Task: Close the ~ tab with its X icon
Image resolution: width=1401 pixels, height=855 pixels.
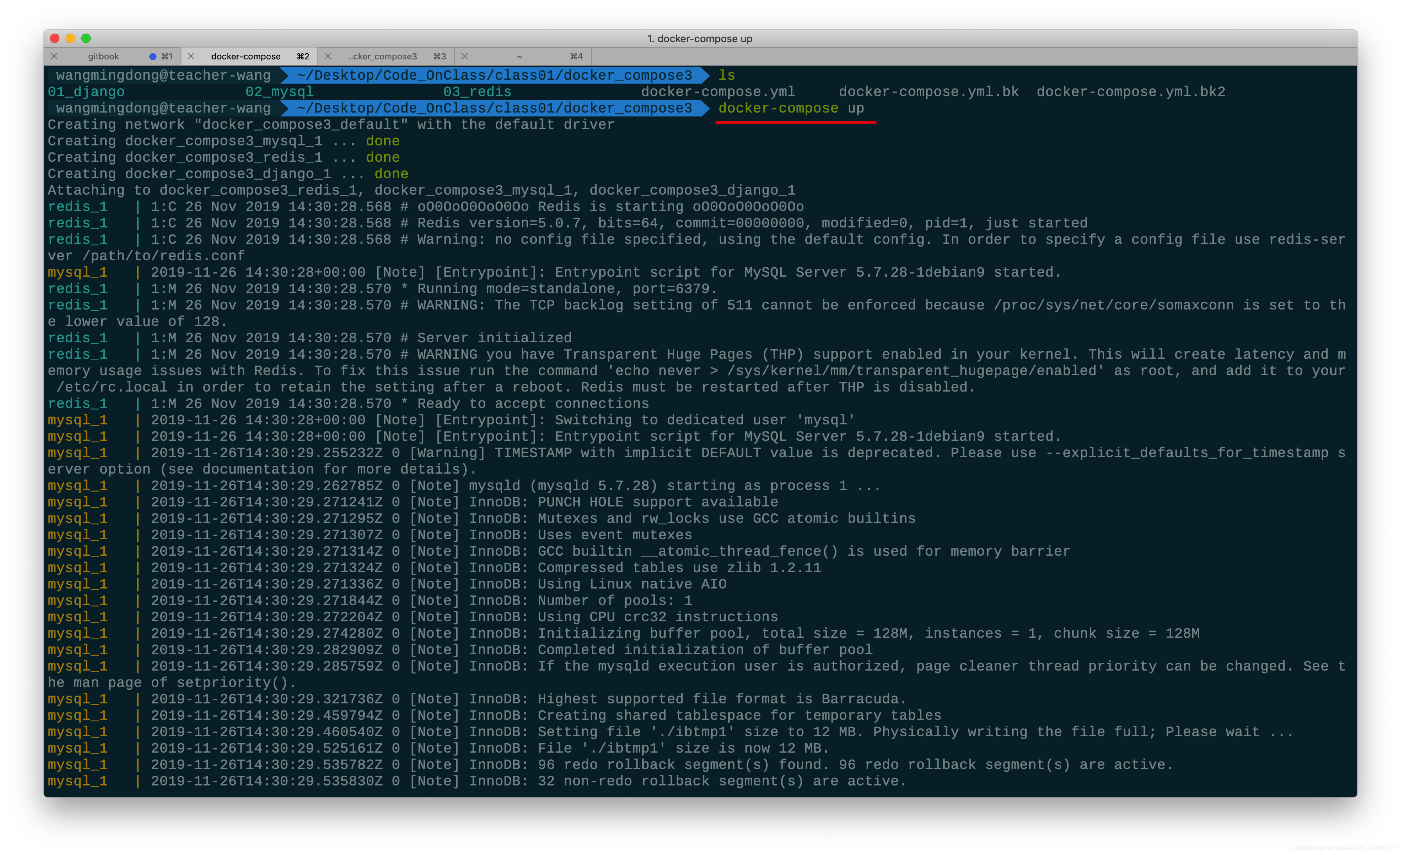Action: 464,56
